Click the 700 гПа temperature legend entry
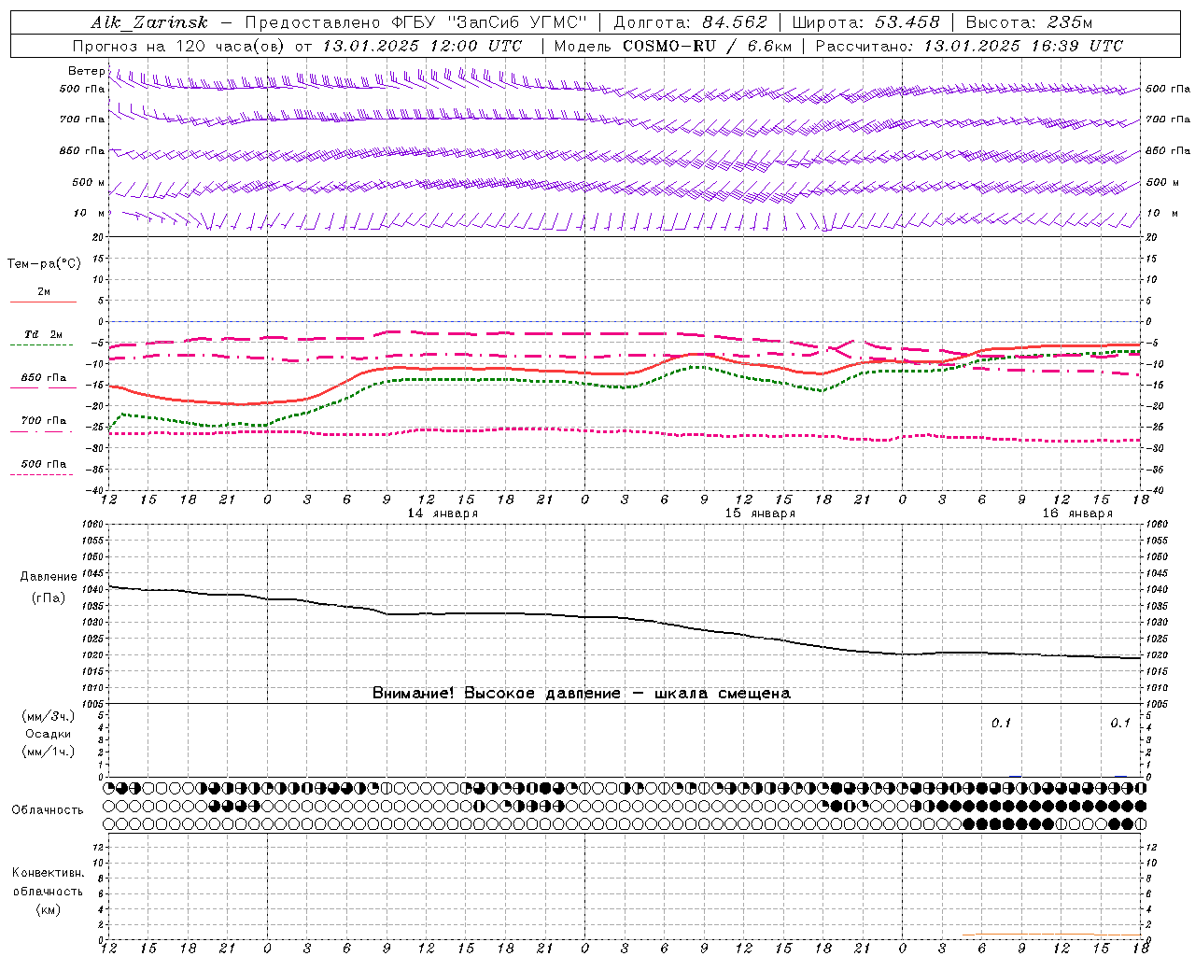This screenshot has height=956, width=1195. (44, 420)
